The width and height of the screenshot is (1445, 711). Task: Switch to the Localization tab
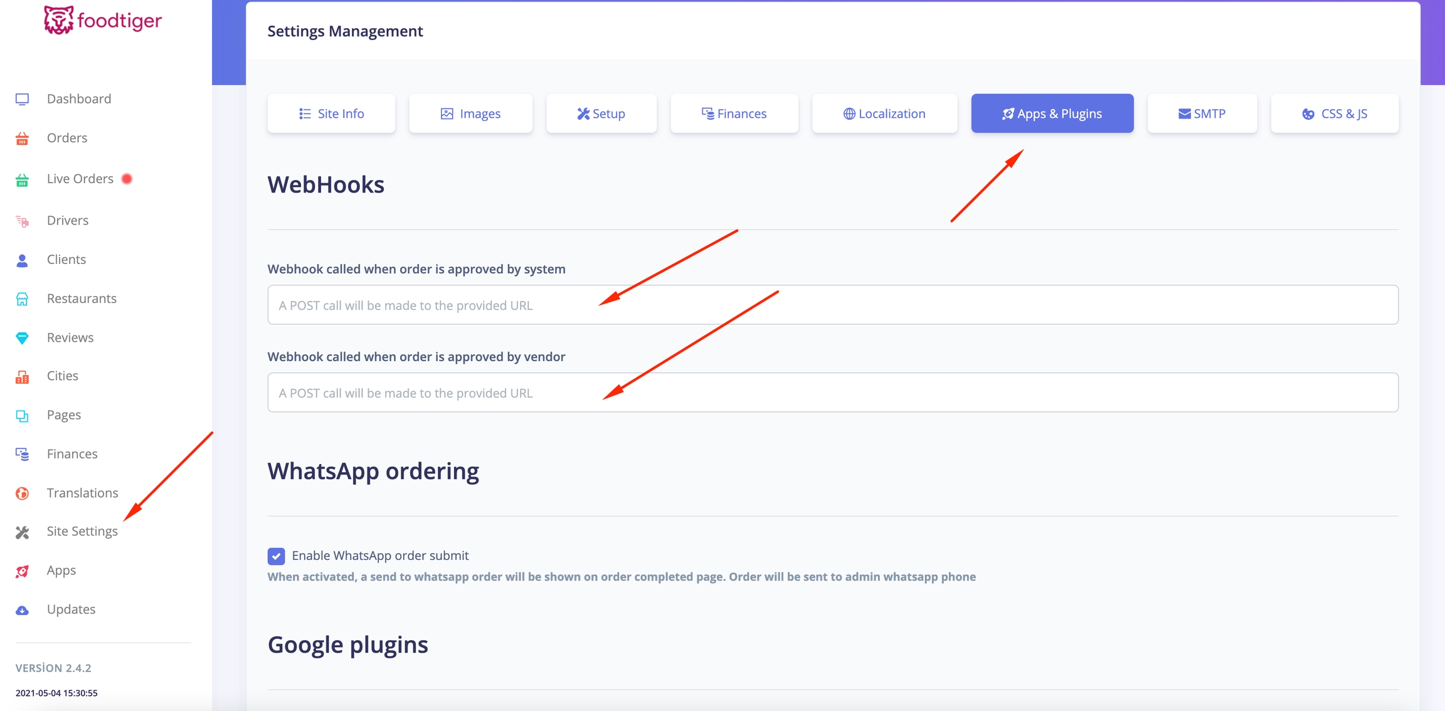pyautogui.click(x=884, y=113)
